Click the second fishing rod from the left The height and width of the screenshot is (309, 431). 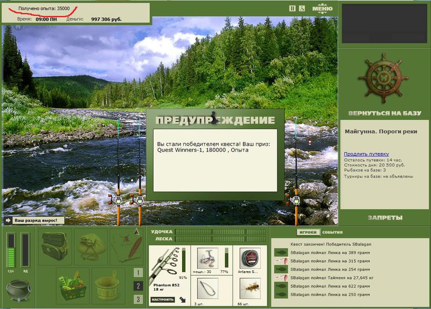140,173
